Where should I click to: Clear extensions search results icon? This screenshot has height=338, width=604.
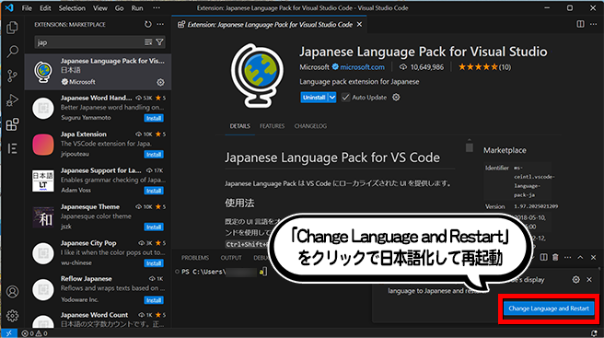pyautogui.click(x=148, y=42)
